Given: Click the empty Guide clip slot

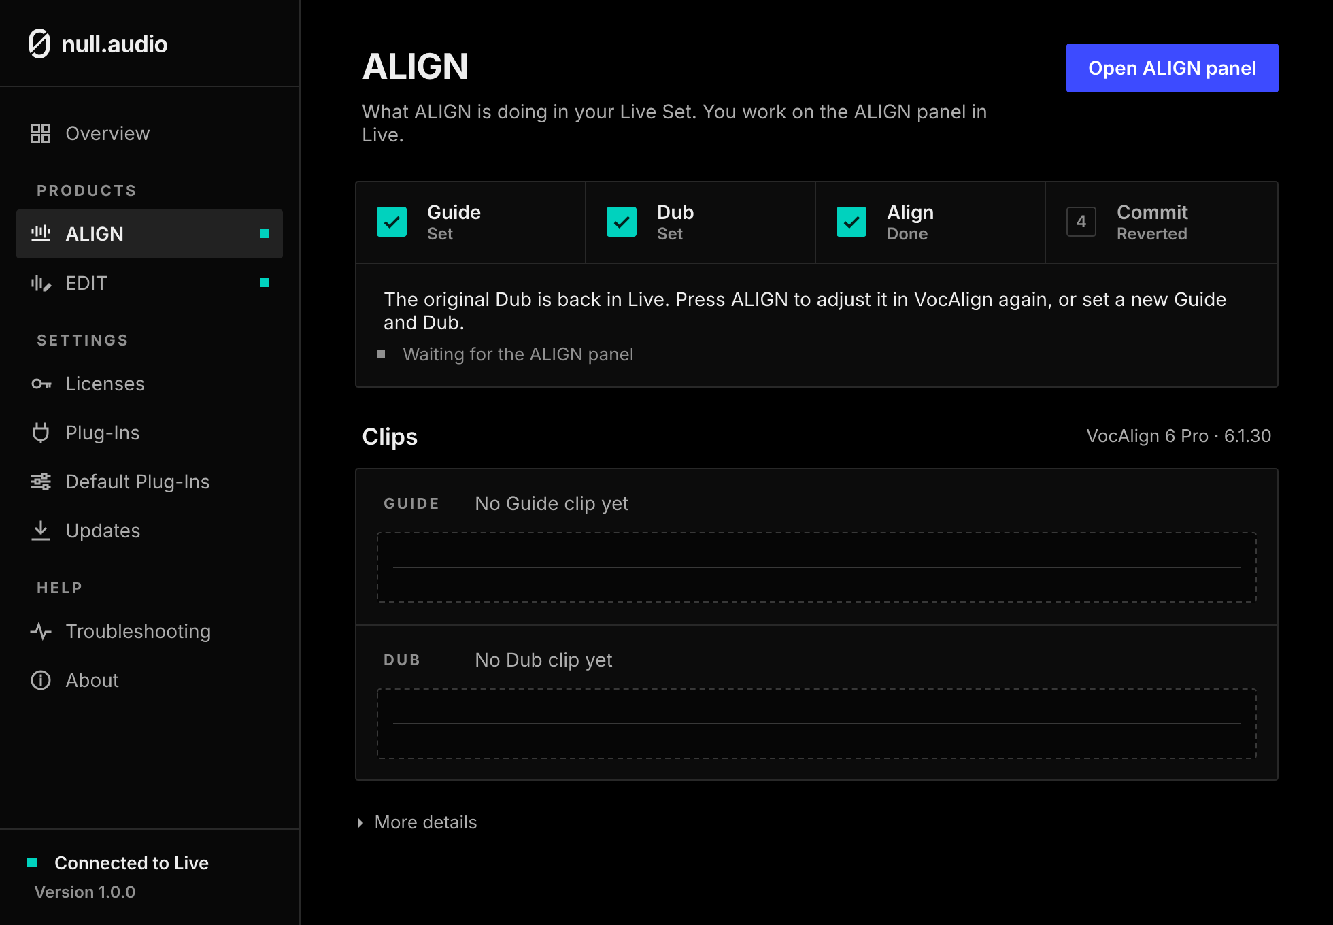Looking at the screenshot, I should click(816, 567).
